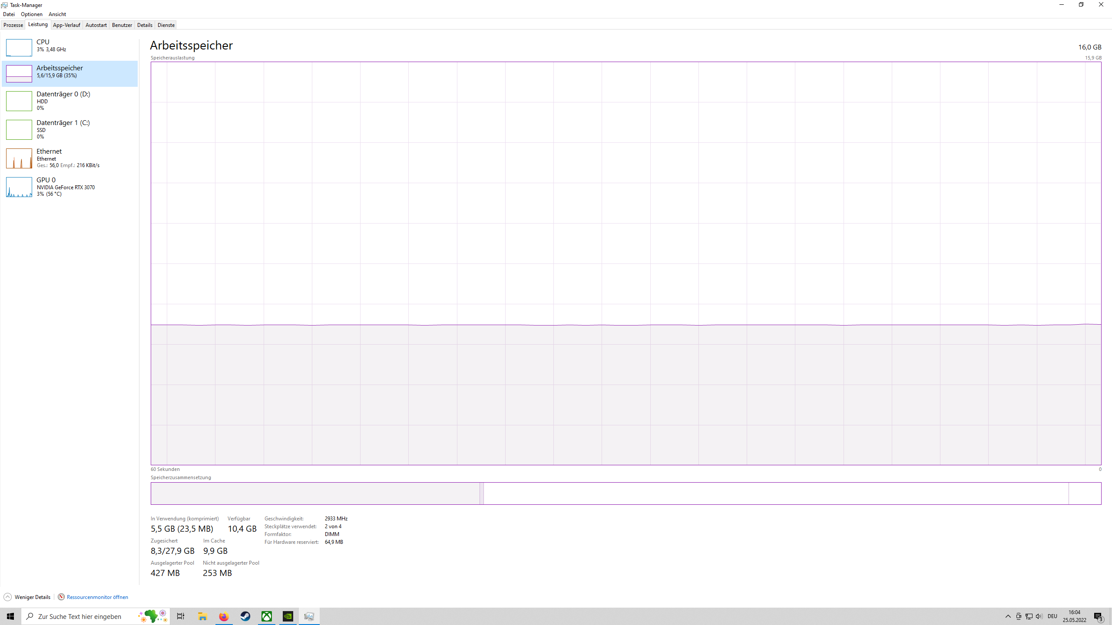Switch to the Dienste tab
1112x625 pixels.
166,25
